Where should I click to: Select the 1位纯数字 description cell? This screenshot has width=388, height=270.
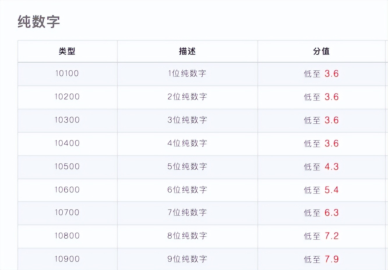pyautogui.click(x=187, y=73)
